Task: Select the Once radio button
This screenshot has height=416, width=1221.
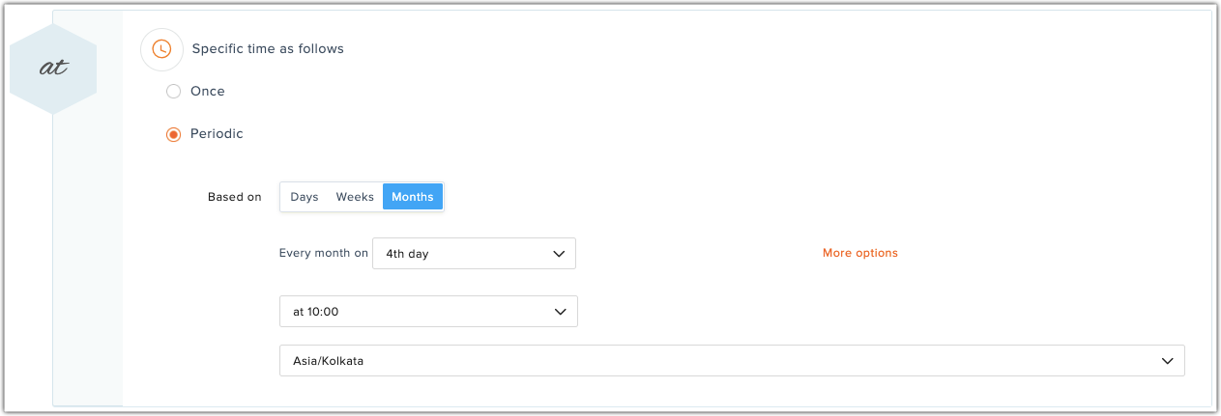Action: [173, 92]
